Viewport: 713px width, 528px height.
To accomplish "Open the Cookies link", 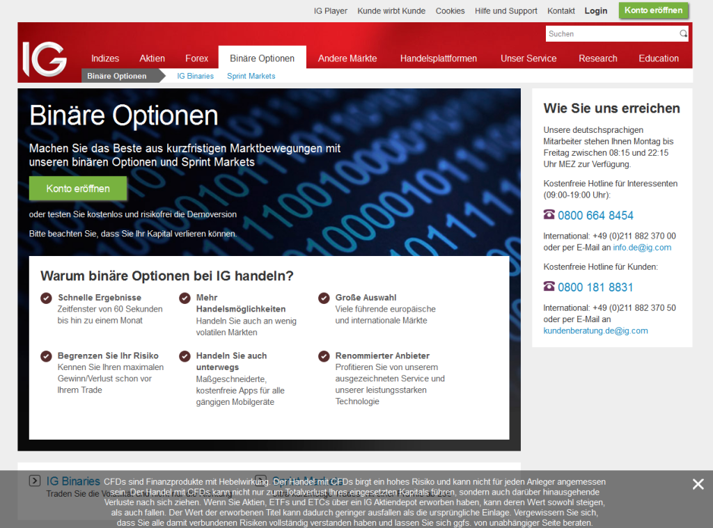I will [x=450, y=11].
